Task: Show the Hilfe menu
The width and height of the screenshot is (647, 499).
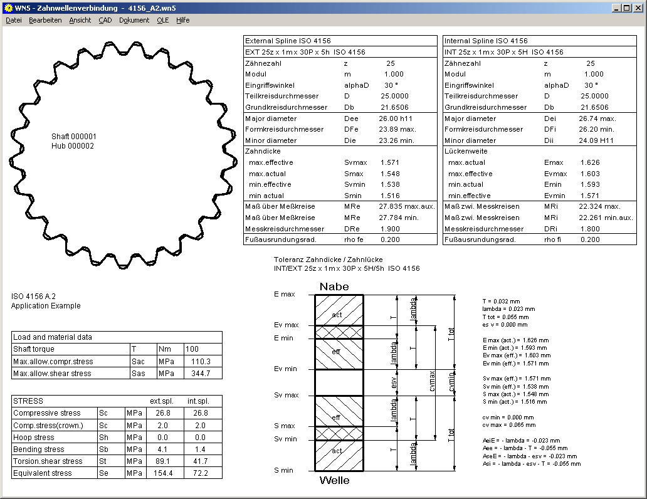Action: click(x=182, y=20)
